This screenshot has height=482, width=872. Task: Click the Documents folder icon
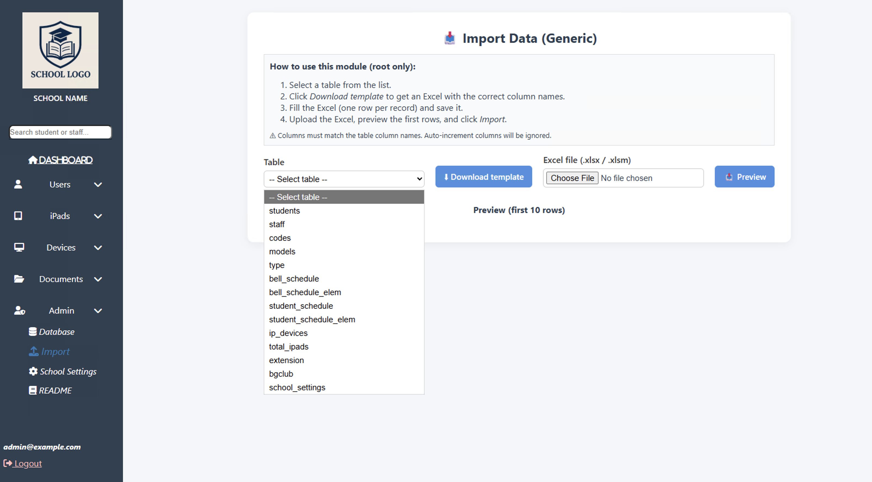tap(19, 279)
